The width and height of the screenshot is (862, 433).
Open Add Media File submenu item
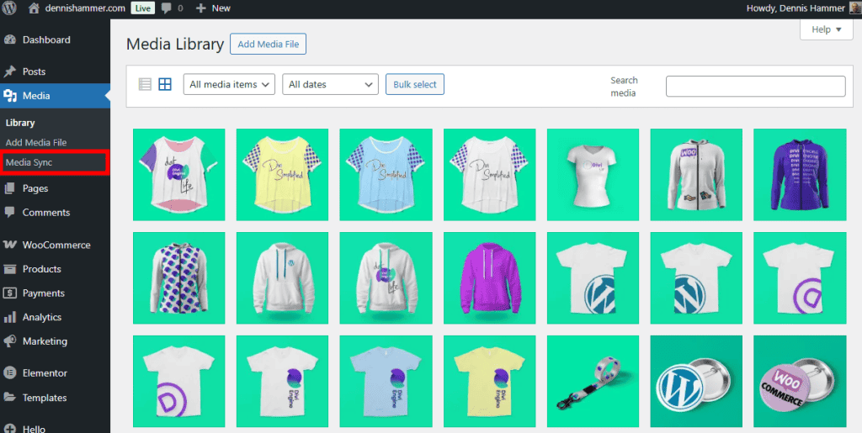coord(36,143)
